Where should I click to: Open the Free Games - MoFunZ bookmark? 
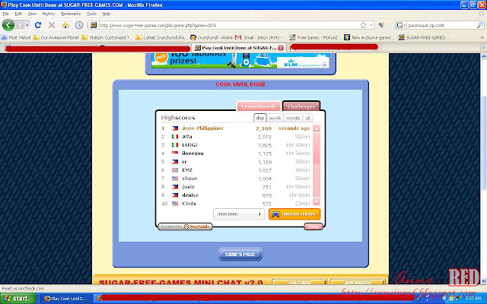(x=315, y=37)
